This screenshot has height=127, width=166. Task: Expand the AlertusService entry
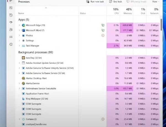coord(19,83)
